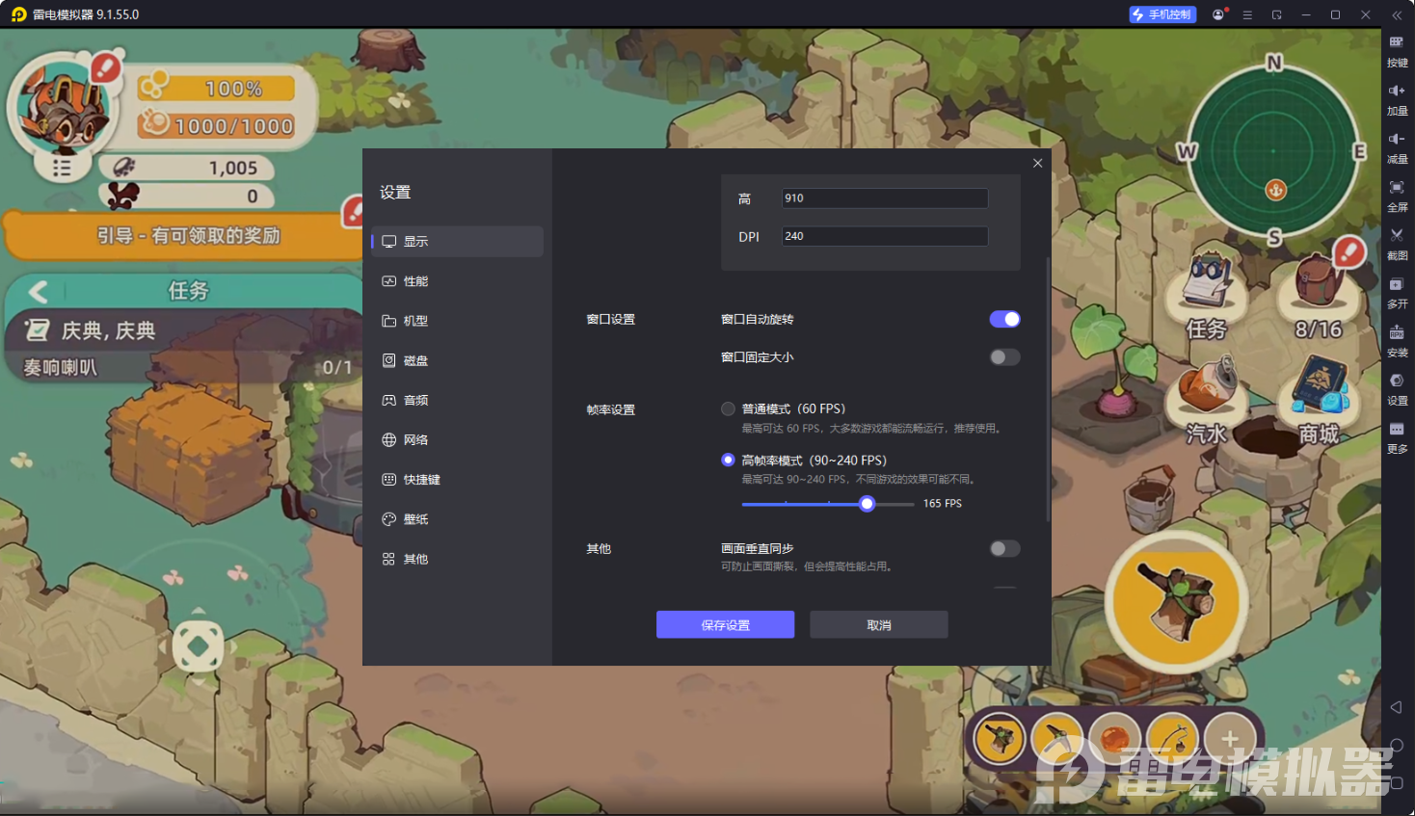The width and height of the screenshot is (1415, 816).
Task: Click the 高 height input field
Action: pyautogui.click(x=884, y=198)
